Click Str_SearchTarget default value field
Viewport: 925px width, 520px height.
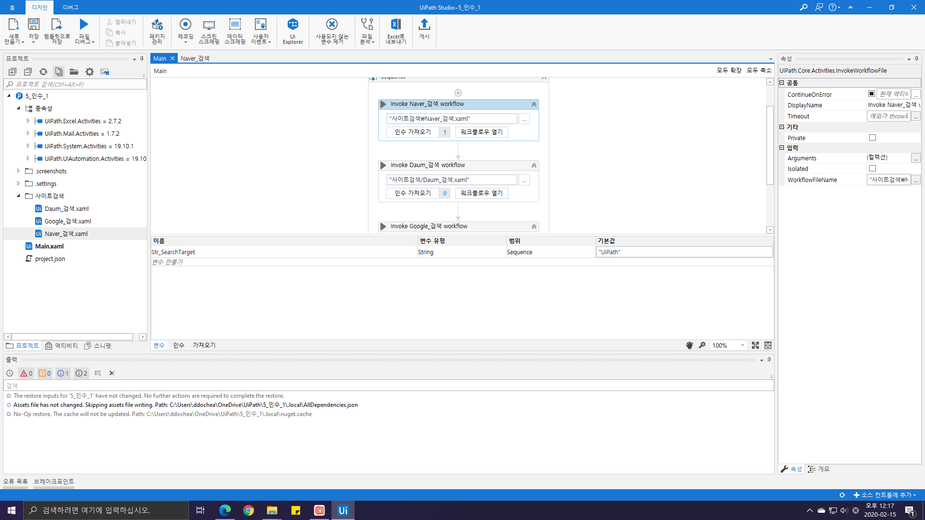[x=684, y=252]
